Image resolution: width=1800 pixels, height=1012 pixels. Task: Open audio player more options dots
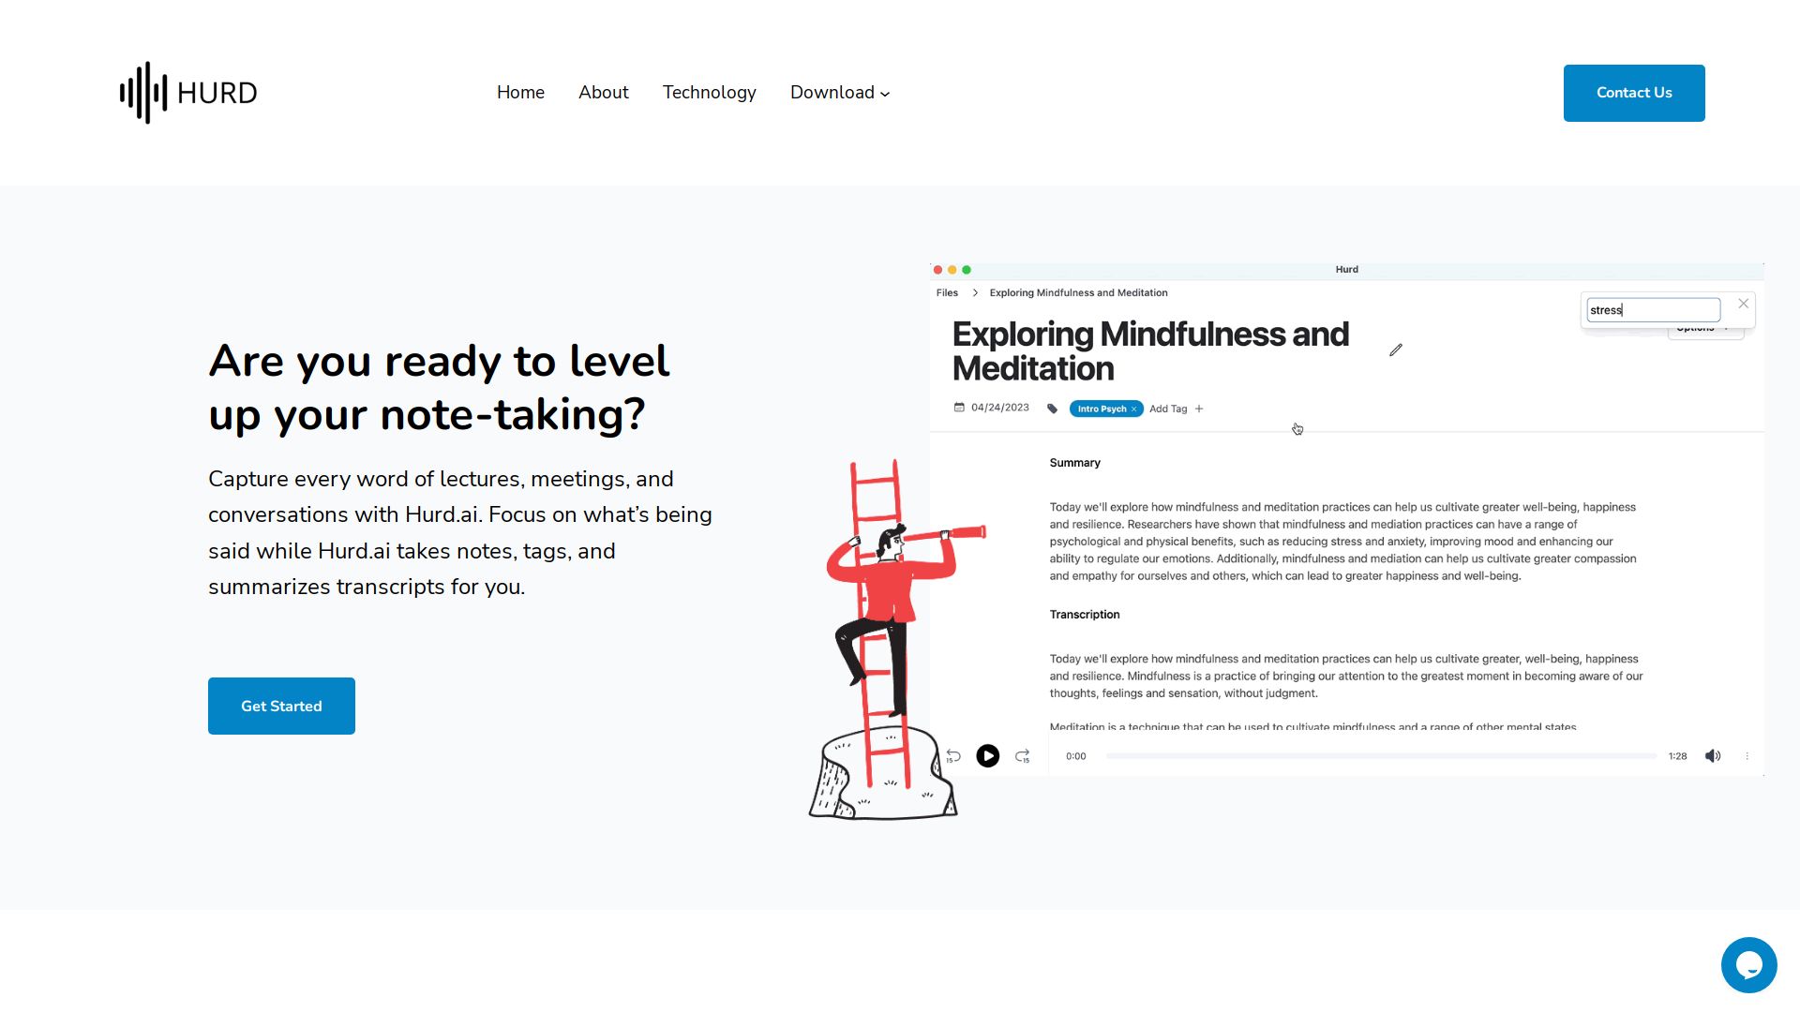pos(1747,756)
